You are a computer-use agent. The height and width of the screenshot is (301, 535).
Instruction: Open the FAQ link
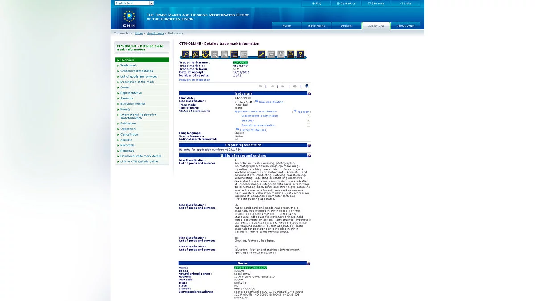tap(316, 4)
